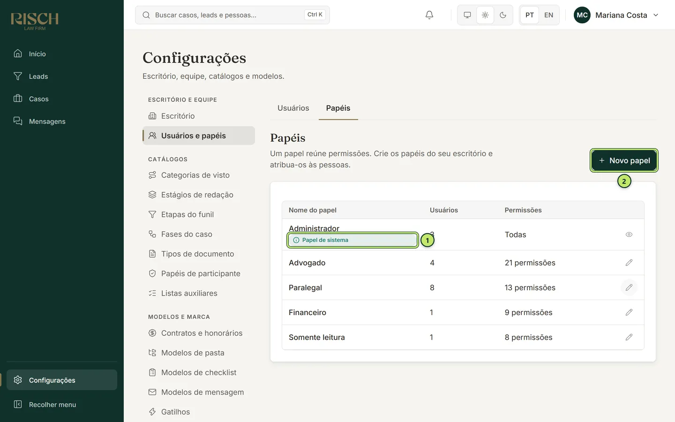Edit the Financeiro role pencil icon
675x422 pixels.
[x=629, y=312]
